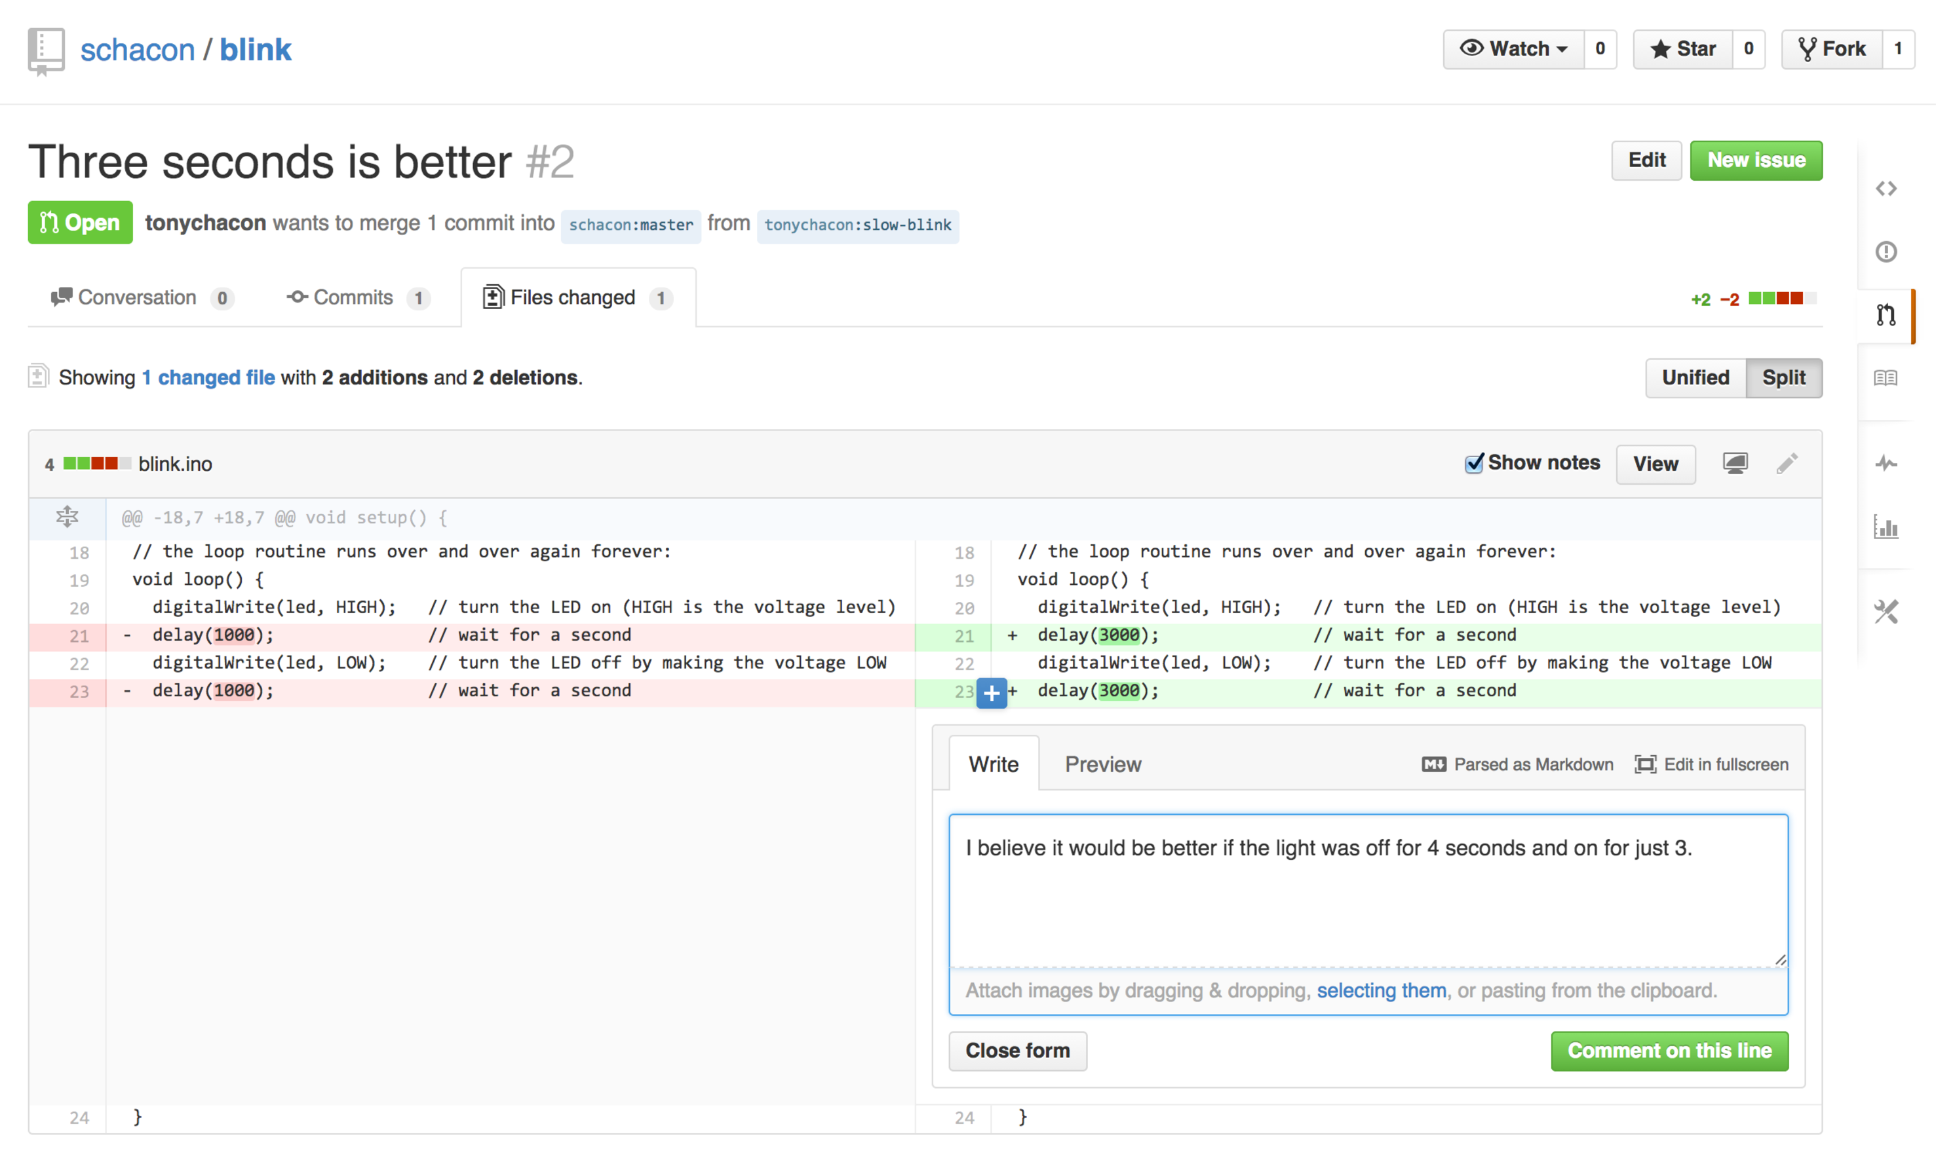Switch to the Preview tab

pyautogui.click(x=1102, y=765)
